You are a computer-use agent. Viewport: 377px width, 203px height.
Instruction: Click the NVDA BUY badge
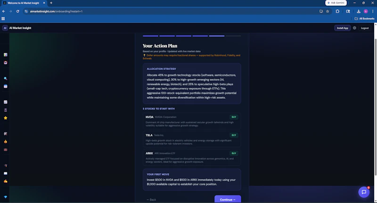[x=234, y=117]
